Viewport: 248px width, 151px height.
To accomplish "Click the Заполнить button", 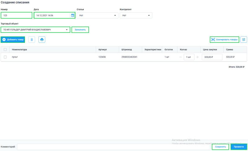I will 80,30.
